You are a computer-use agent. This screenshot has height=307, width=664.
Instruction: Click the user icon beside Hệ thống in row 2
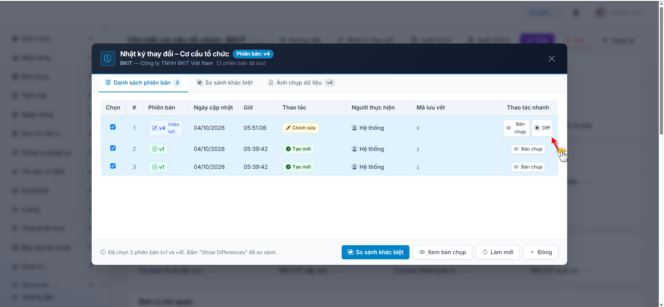click(354, 149)
